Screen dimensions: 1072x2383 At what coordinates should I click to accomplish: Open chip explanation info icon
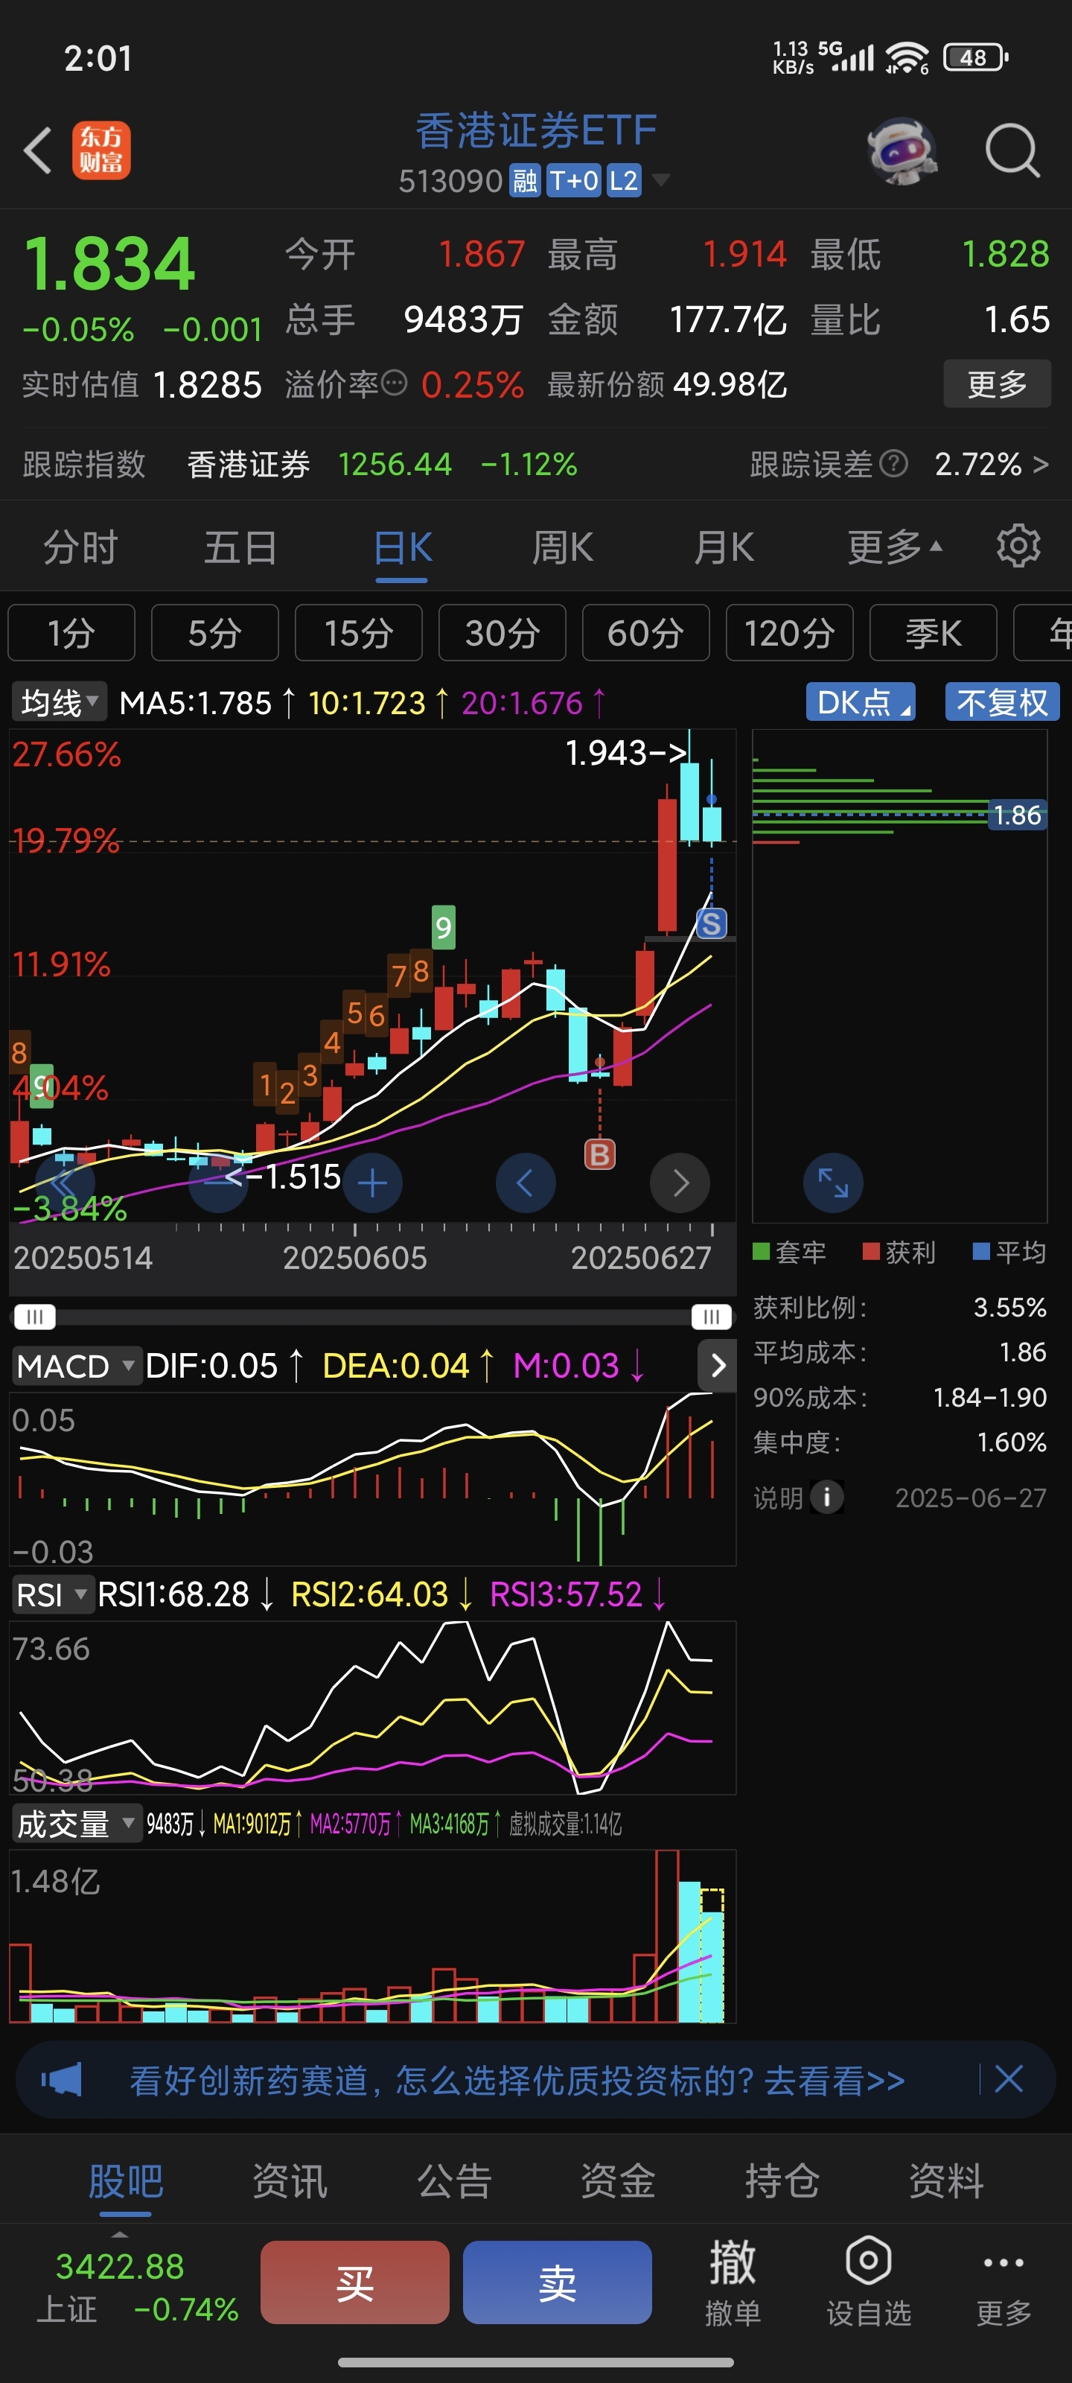click(826, 1497)
